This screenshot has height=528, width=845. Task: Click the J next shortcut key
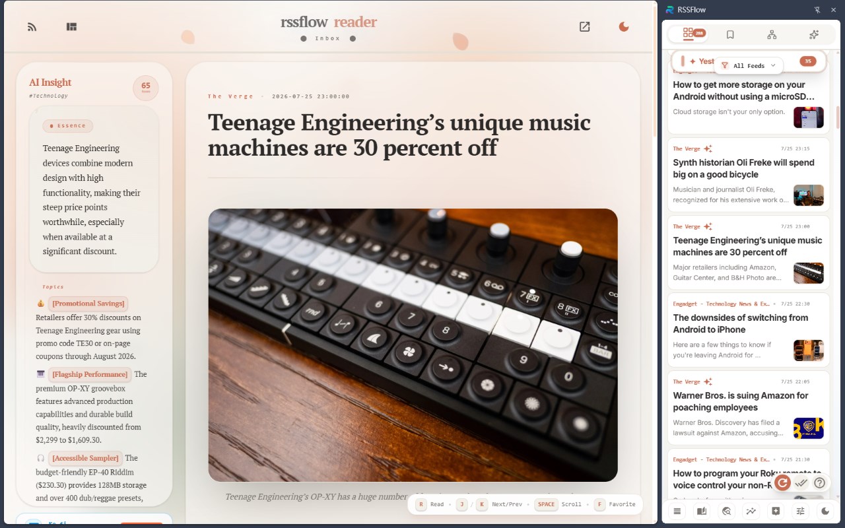coord(462,504)
